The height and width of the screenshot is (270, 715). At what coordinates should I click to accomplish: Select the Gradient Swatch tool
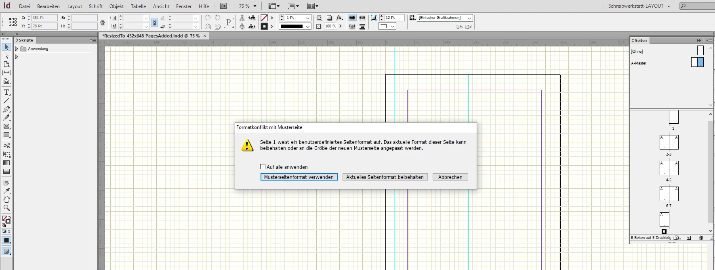[6, 163]
